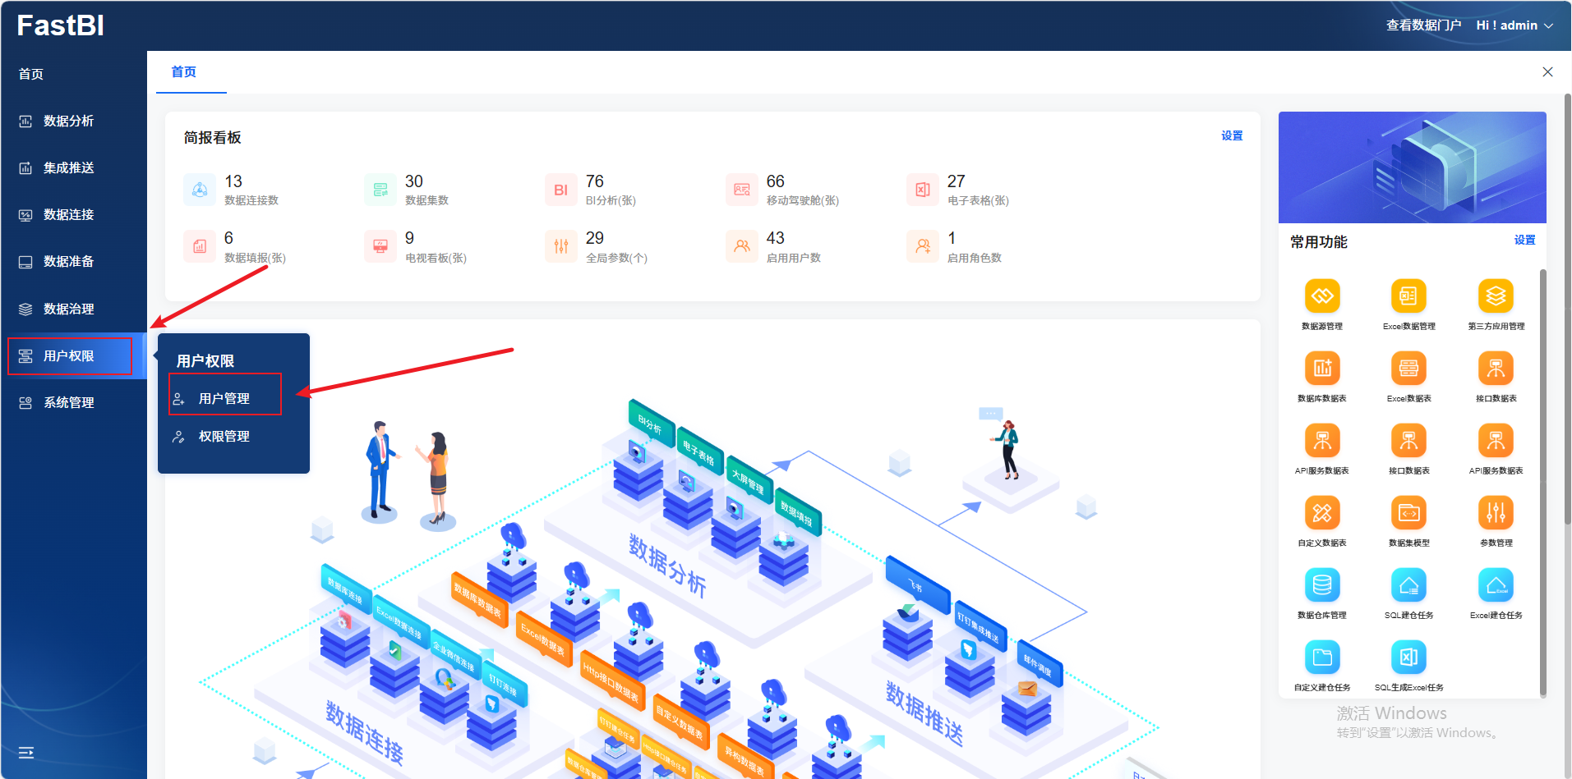This screenshot has height=779, width=1572.
Task: Expand the 数据分析 sidebar menu
Action: [x=69, y=121]
